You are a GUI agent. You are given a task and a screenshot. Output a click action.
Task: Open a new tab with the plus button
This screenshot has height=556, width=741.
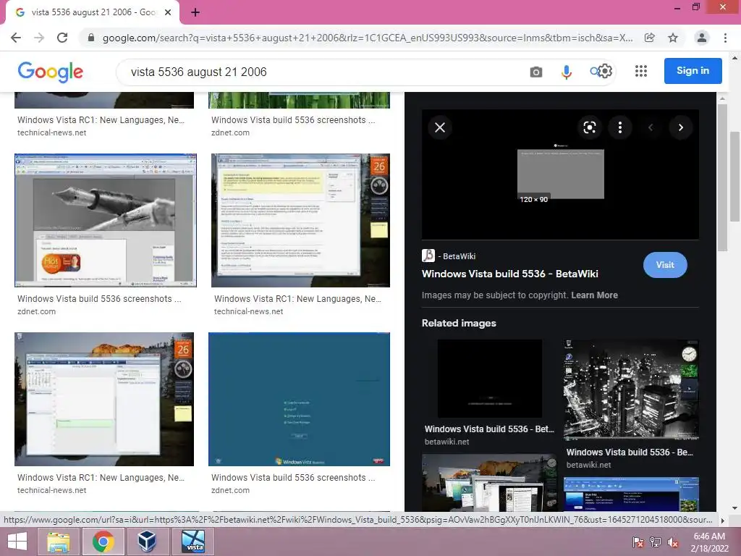[x=195, y=13]
